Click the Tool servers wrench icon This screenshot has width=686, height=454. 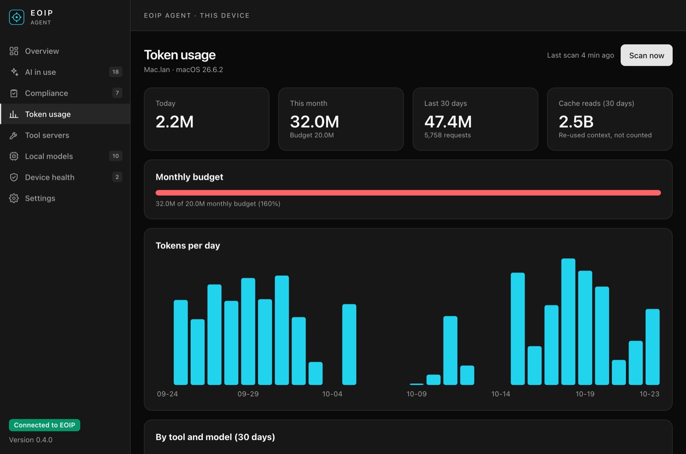(x=14, y=135)
